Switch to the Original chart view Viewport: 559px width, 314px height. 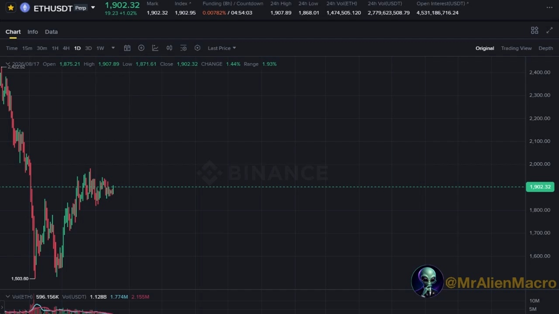click(x=485, y=48)
